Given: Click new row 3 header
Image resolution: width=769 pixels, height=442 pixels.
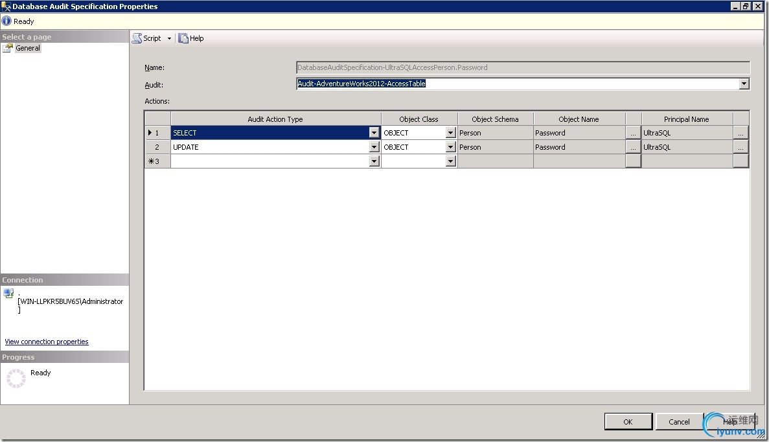Looking at the screenshot, I should click(157, 161).
